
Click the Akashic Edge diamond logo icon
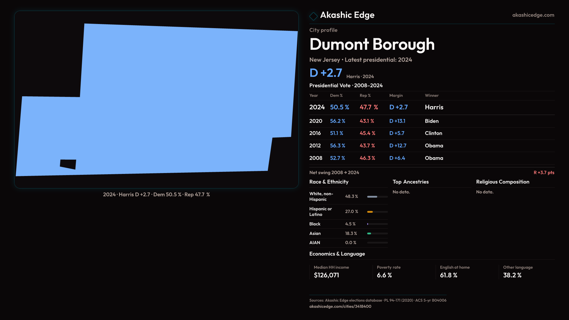tap(313, 16)
